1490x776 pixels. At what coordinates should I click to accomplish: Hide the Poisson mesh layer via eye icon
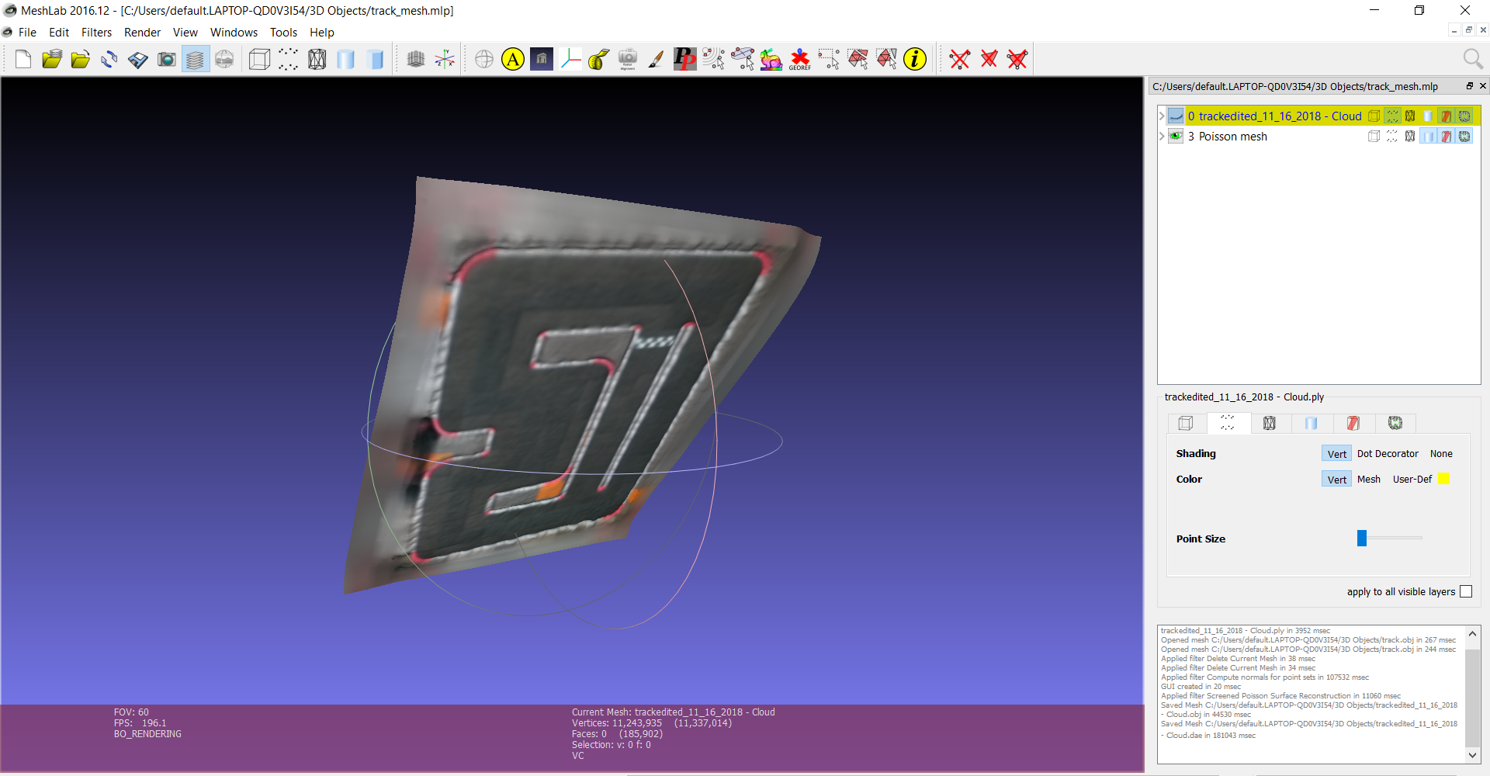(x=1176, y=137)
